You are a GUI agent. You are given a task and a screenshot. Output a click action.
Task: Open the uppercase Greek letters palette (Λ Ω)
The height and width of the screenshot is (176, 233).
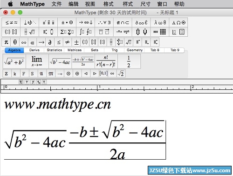(178, 22)
